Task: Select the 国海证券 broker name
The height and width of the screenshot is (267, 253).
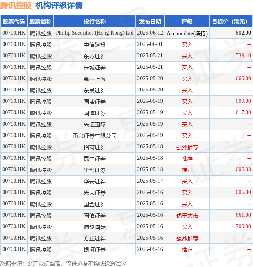Action: point(95,113)
